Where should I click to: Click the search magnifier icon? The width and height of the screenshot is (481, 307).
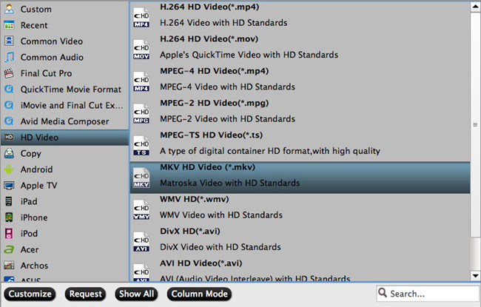click(383, 293)
